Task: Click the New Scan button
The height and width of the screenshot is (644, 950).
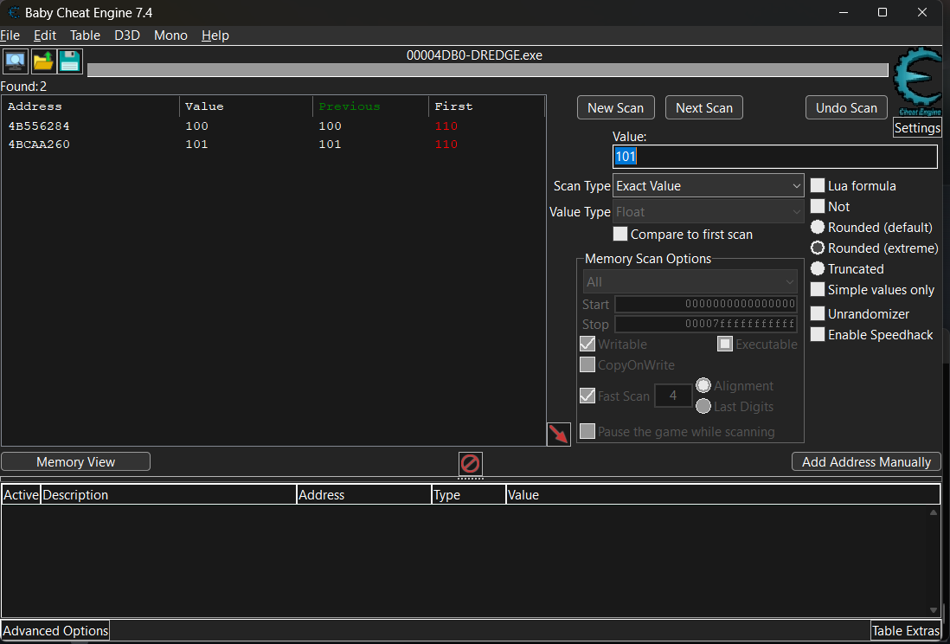Action: click(615, 107)
